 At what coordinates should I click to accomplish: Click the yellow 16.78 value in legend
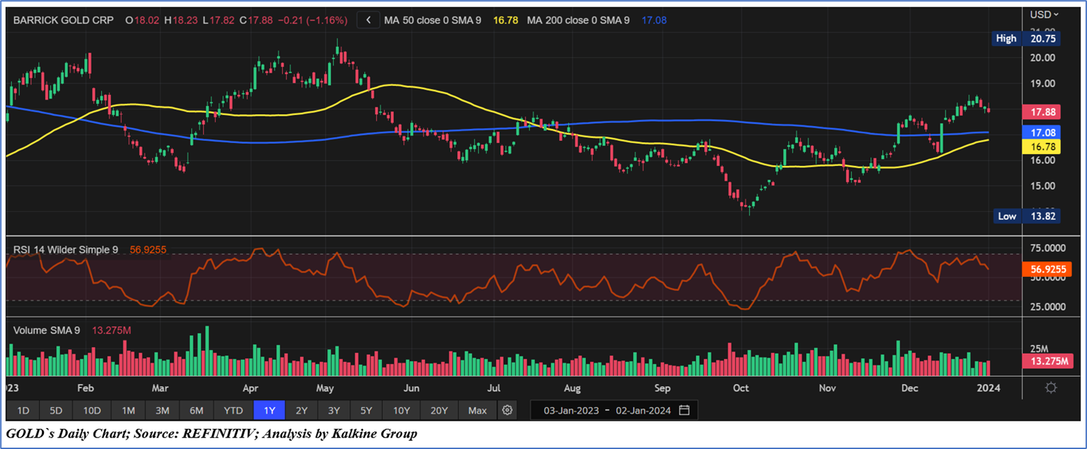tap(506, 20)
